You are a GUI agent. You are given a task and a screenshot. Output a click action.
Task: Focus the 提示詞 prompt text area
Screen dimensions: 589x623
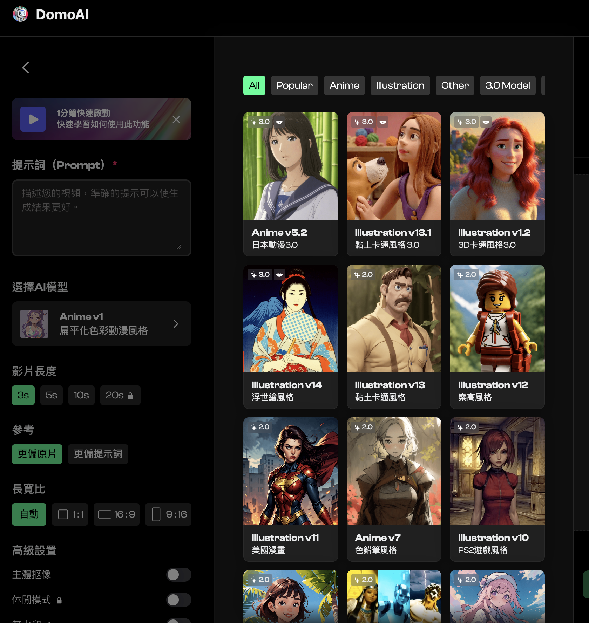tap(102, 218)
